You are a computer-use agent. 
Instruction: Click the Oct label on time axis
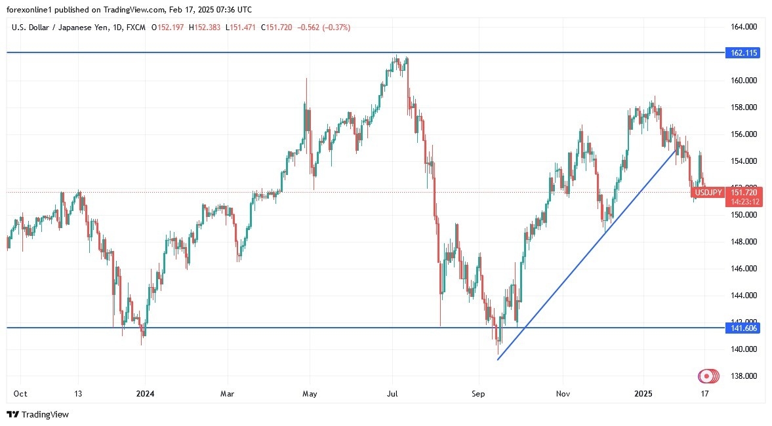20,394
